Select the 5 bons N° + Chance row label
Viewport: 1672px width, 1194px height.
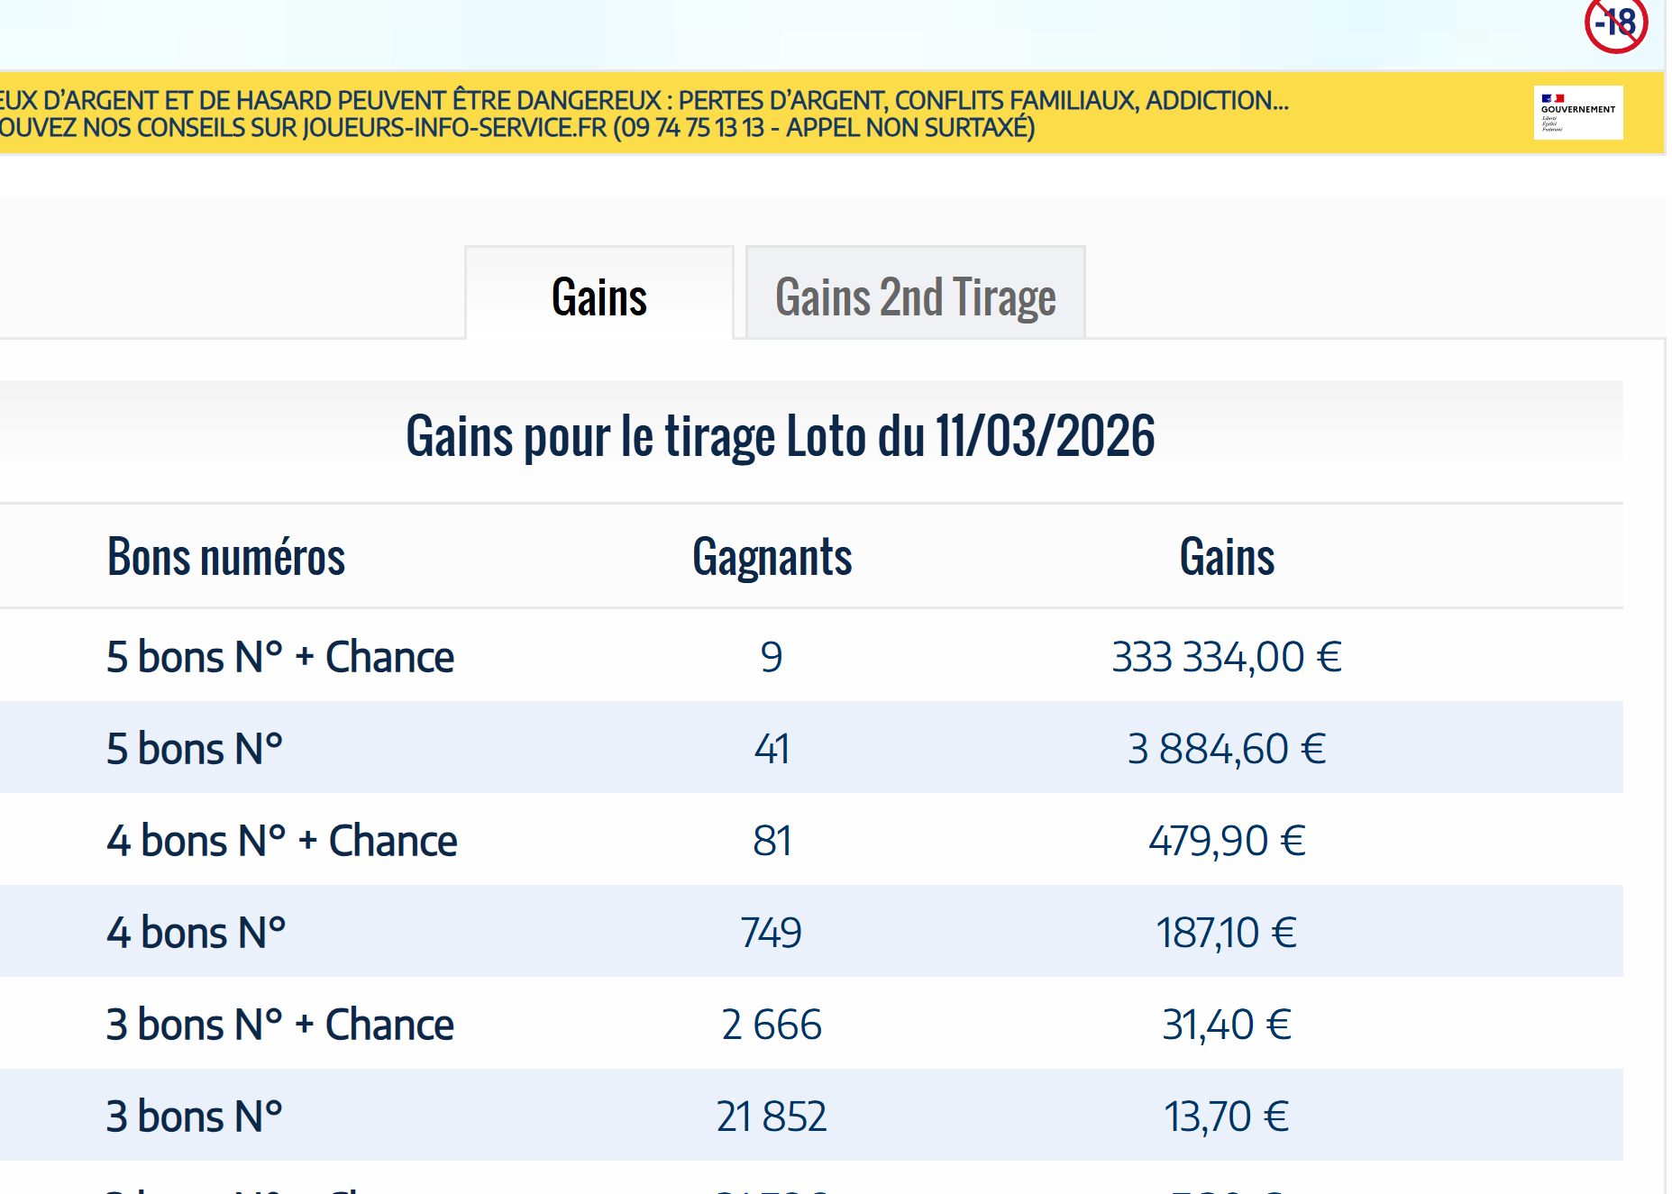[279, 657]
